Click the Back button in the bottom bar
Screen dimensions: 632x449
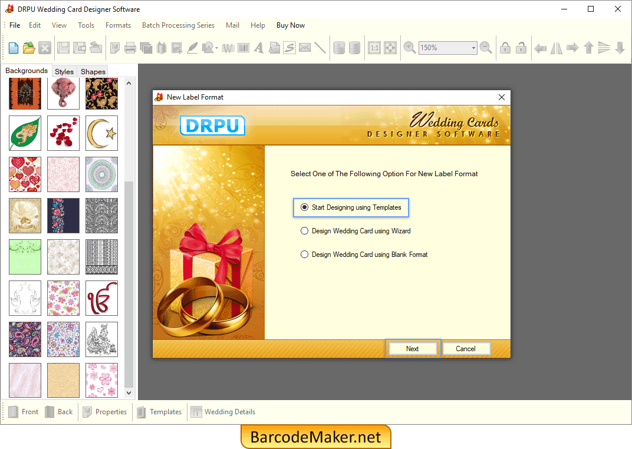[59, 412]
